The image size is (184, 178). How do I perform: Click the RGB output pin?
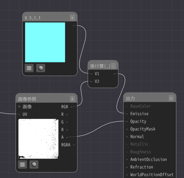point(72,107)
